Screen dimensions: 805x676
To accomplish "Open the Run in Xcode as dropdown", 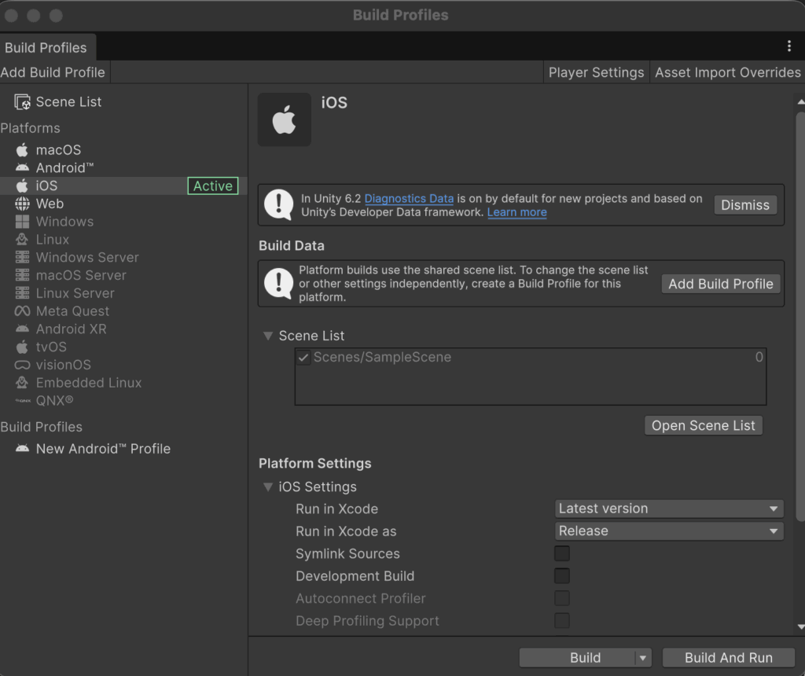I will click(x=669, y=531).
